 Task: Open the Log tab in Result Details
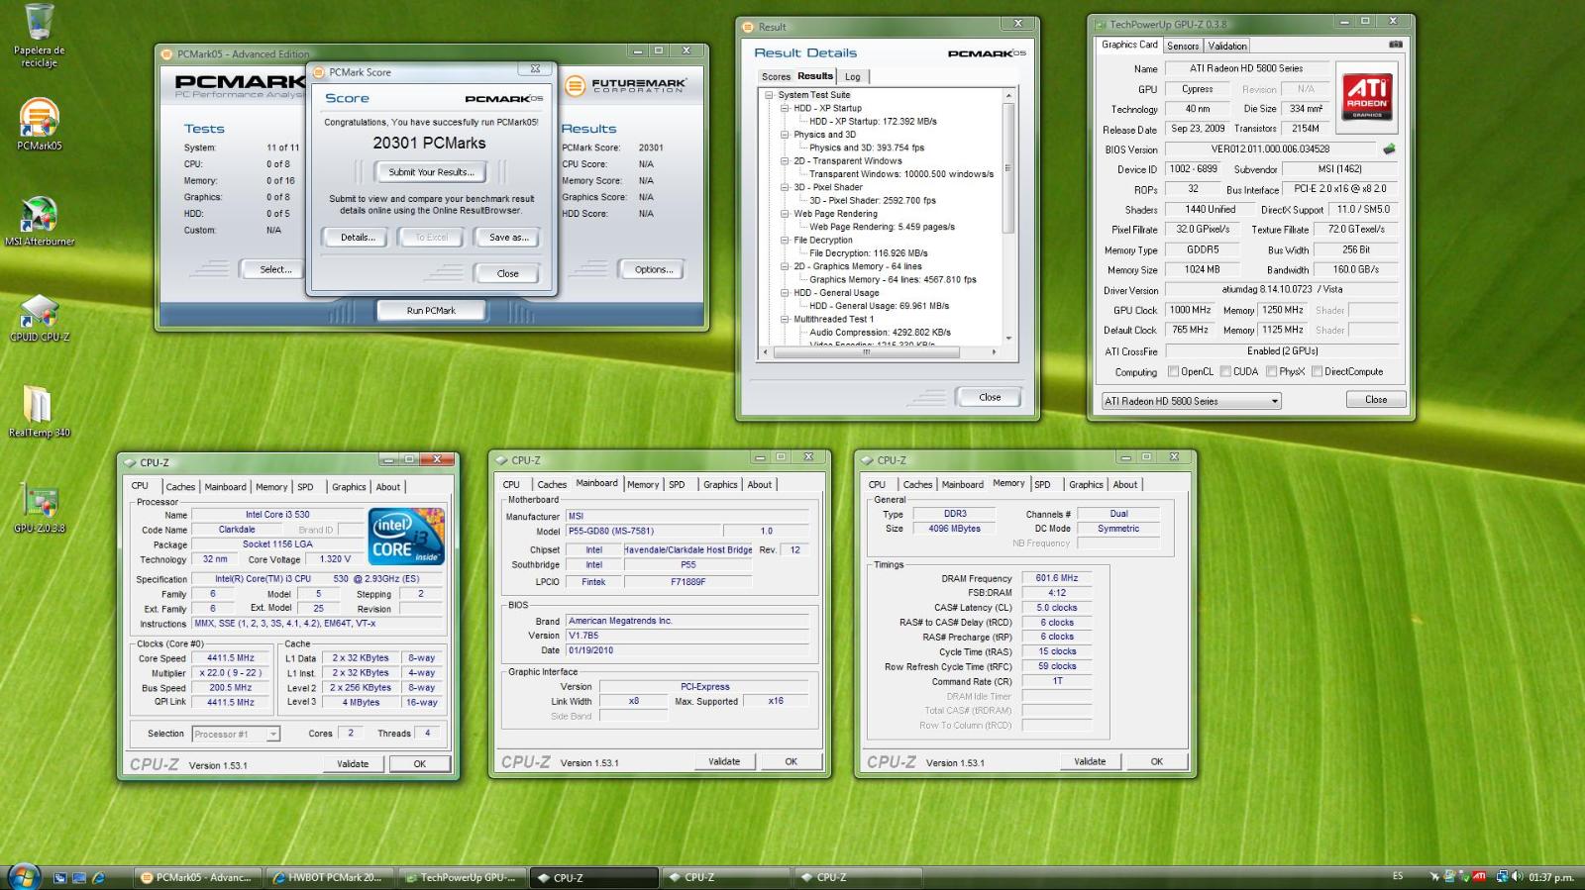(853, 76)
